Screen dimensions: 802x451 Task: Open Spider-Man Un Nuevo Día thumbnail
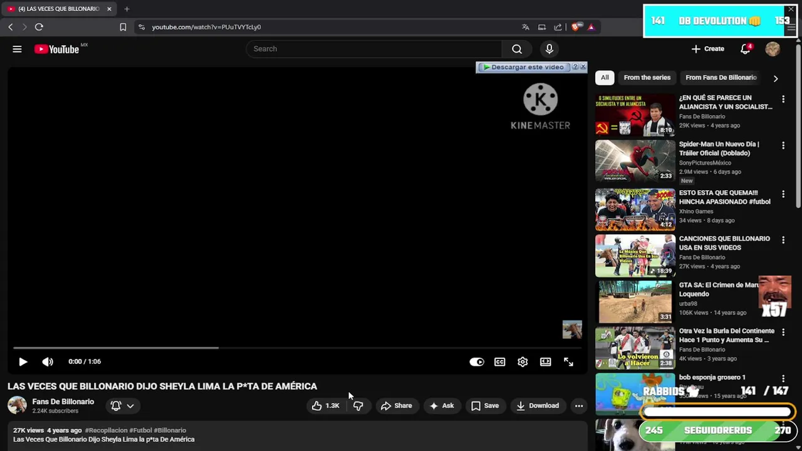pos(635,161)
